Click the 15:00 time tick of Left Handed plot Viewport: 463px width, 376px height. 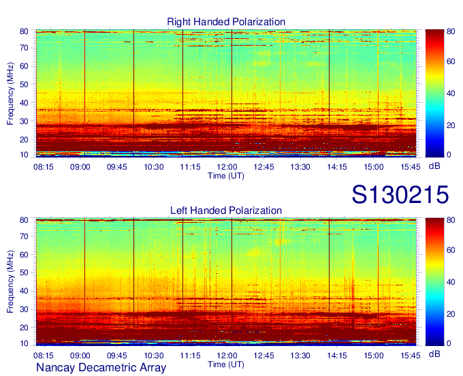tap(374, 356)
